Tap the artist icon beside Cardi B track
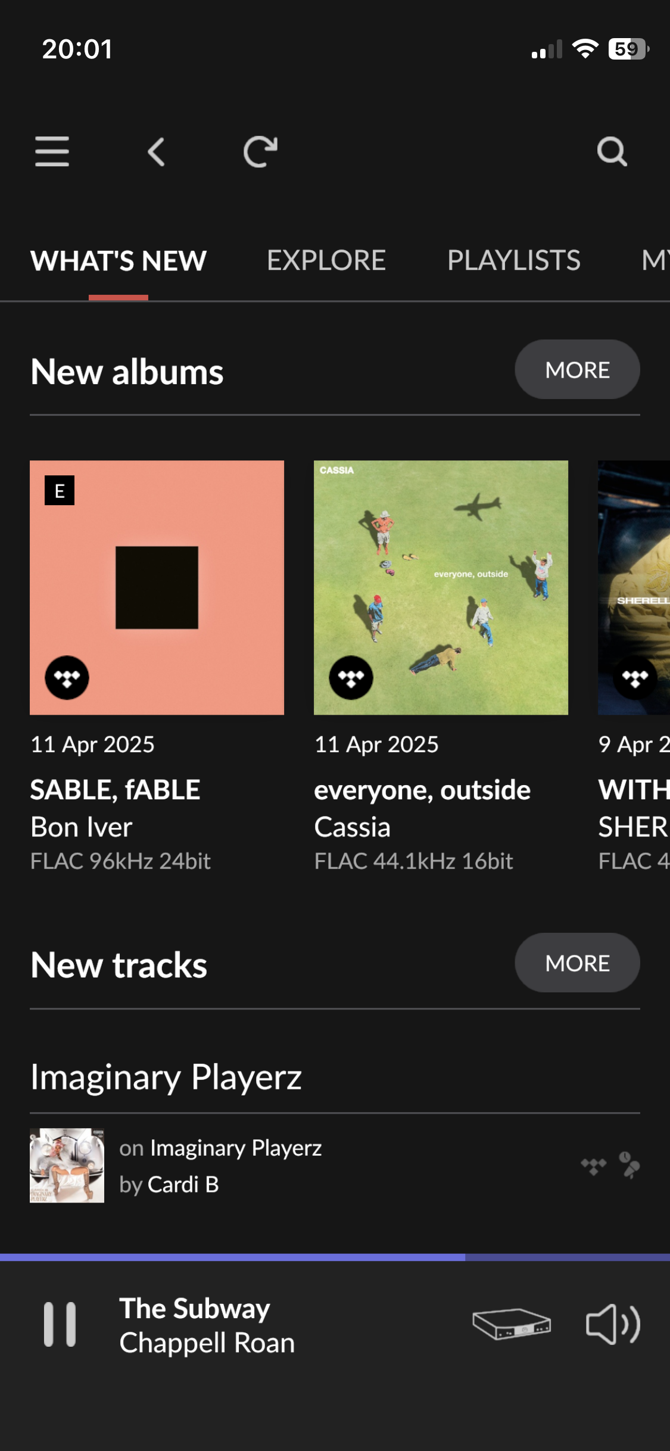The height and width of the screenshot is (1451, 670). pos(629,1166)
